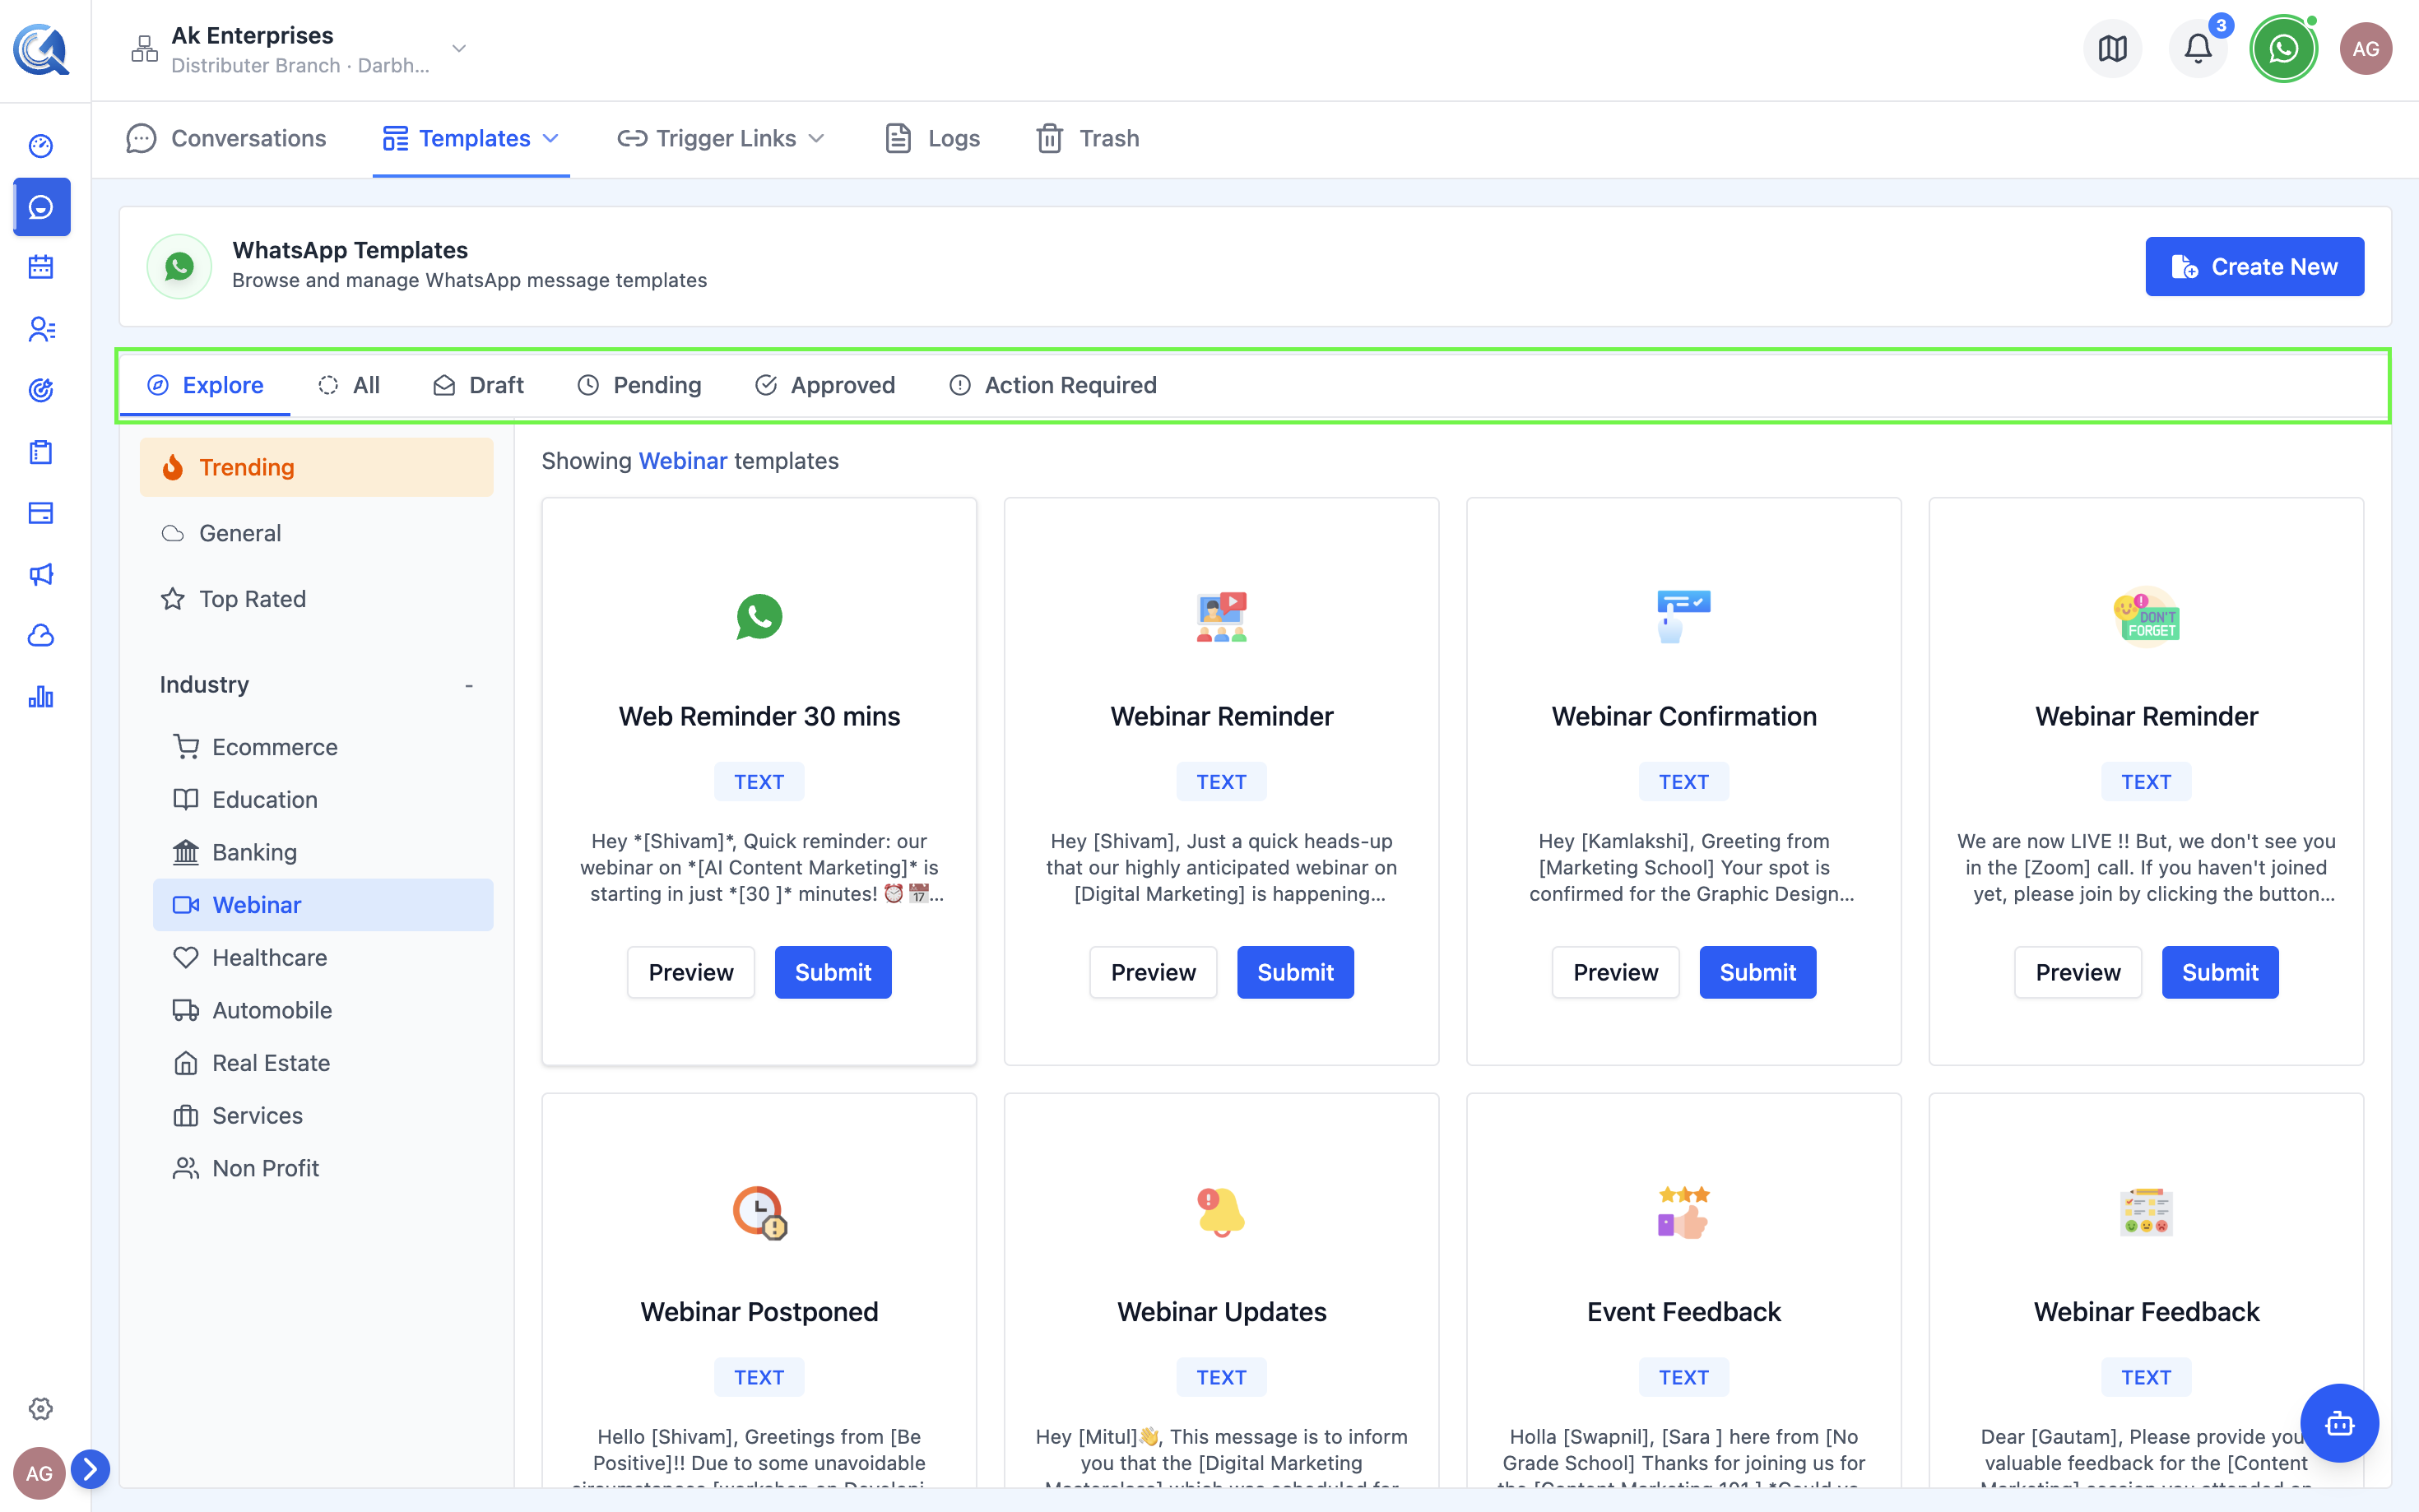The image size is (2419, 1512).
Task: Show Action Required templates
Action: pyautogui.click(x=1053, y=385)
